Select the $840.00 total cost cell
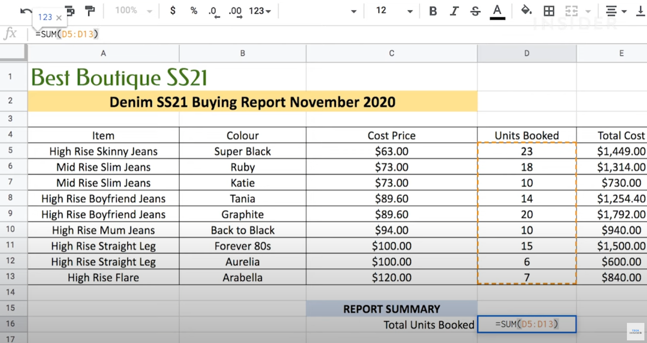647x343 pixels. point(612,277)
